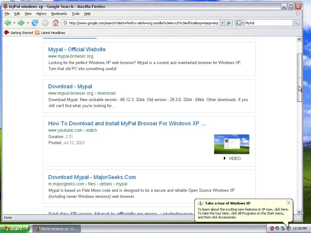Click the vertical scrollbar thumb
Viewport: 311px width, 233px height.
[x=299, y=78]
